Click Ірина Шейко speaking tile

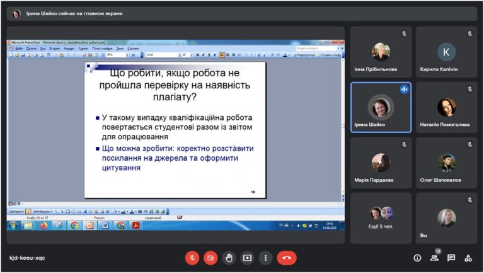(381, 107)
